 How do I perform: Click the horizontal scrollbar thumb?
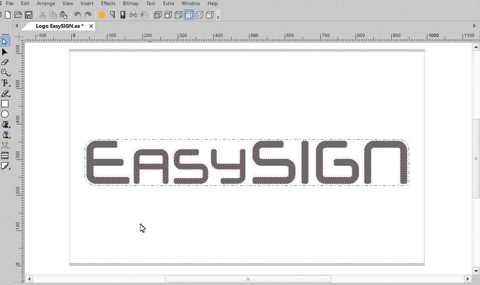(x=248, y=279)
